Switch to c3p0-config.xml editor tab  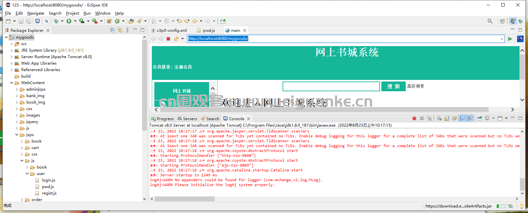169,30
